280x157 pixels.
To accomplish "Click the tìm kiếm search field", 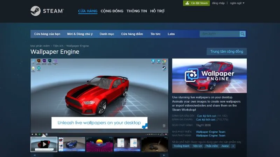I will pos(219,34).
